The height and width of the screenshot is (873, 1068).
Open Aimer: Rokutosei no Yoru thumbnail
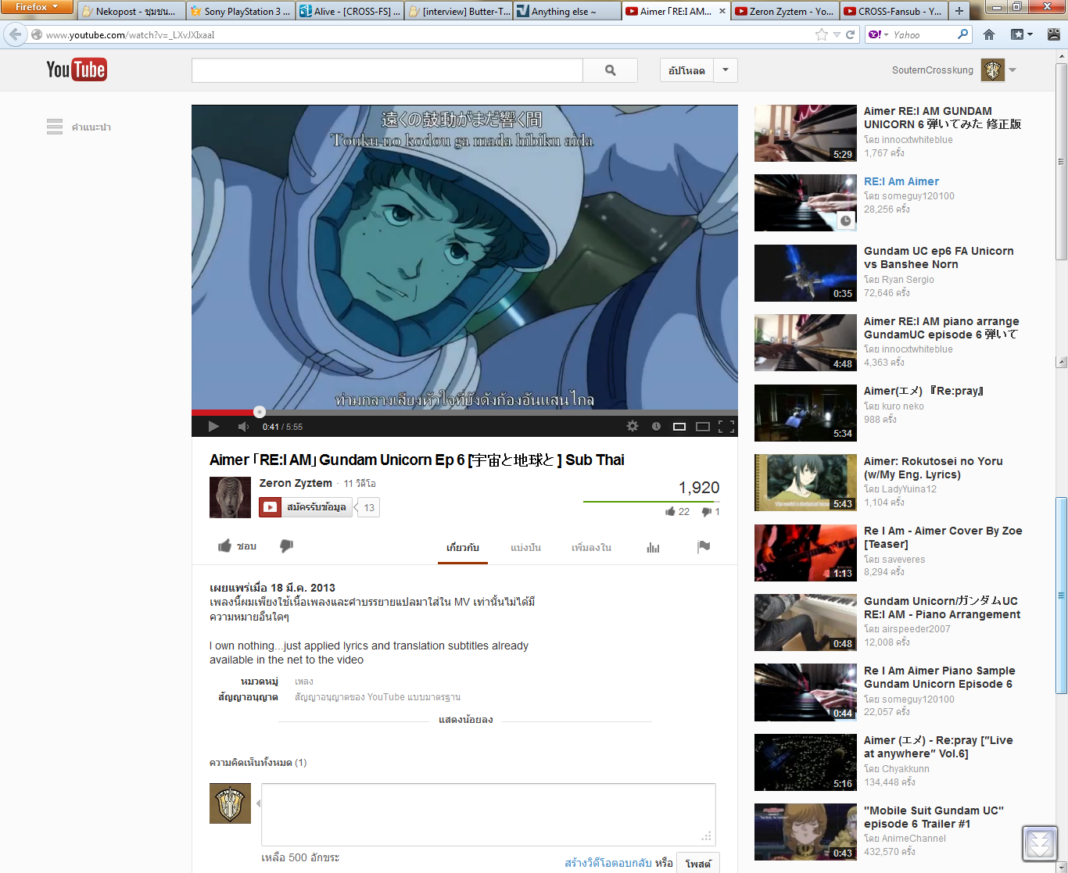[x=805, y=482]
